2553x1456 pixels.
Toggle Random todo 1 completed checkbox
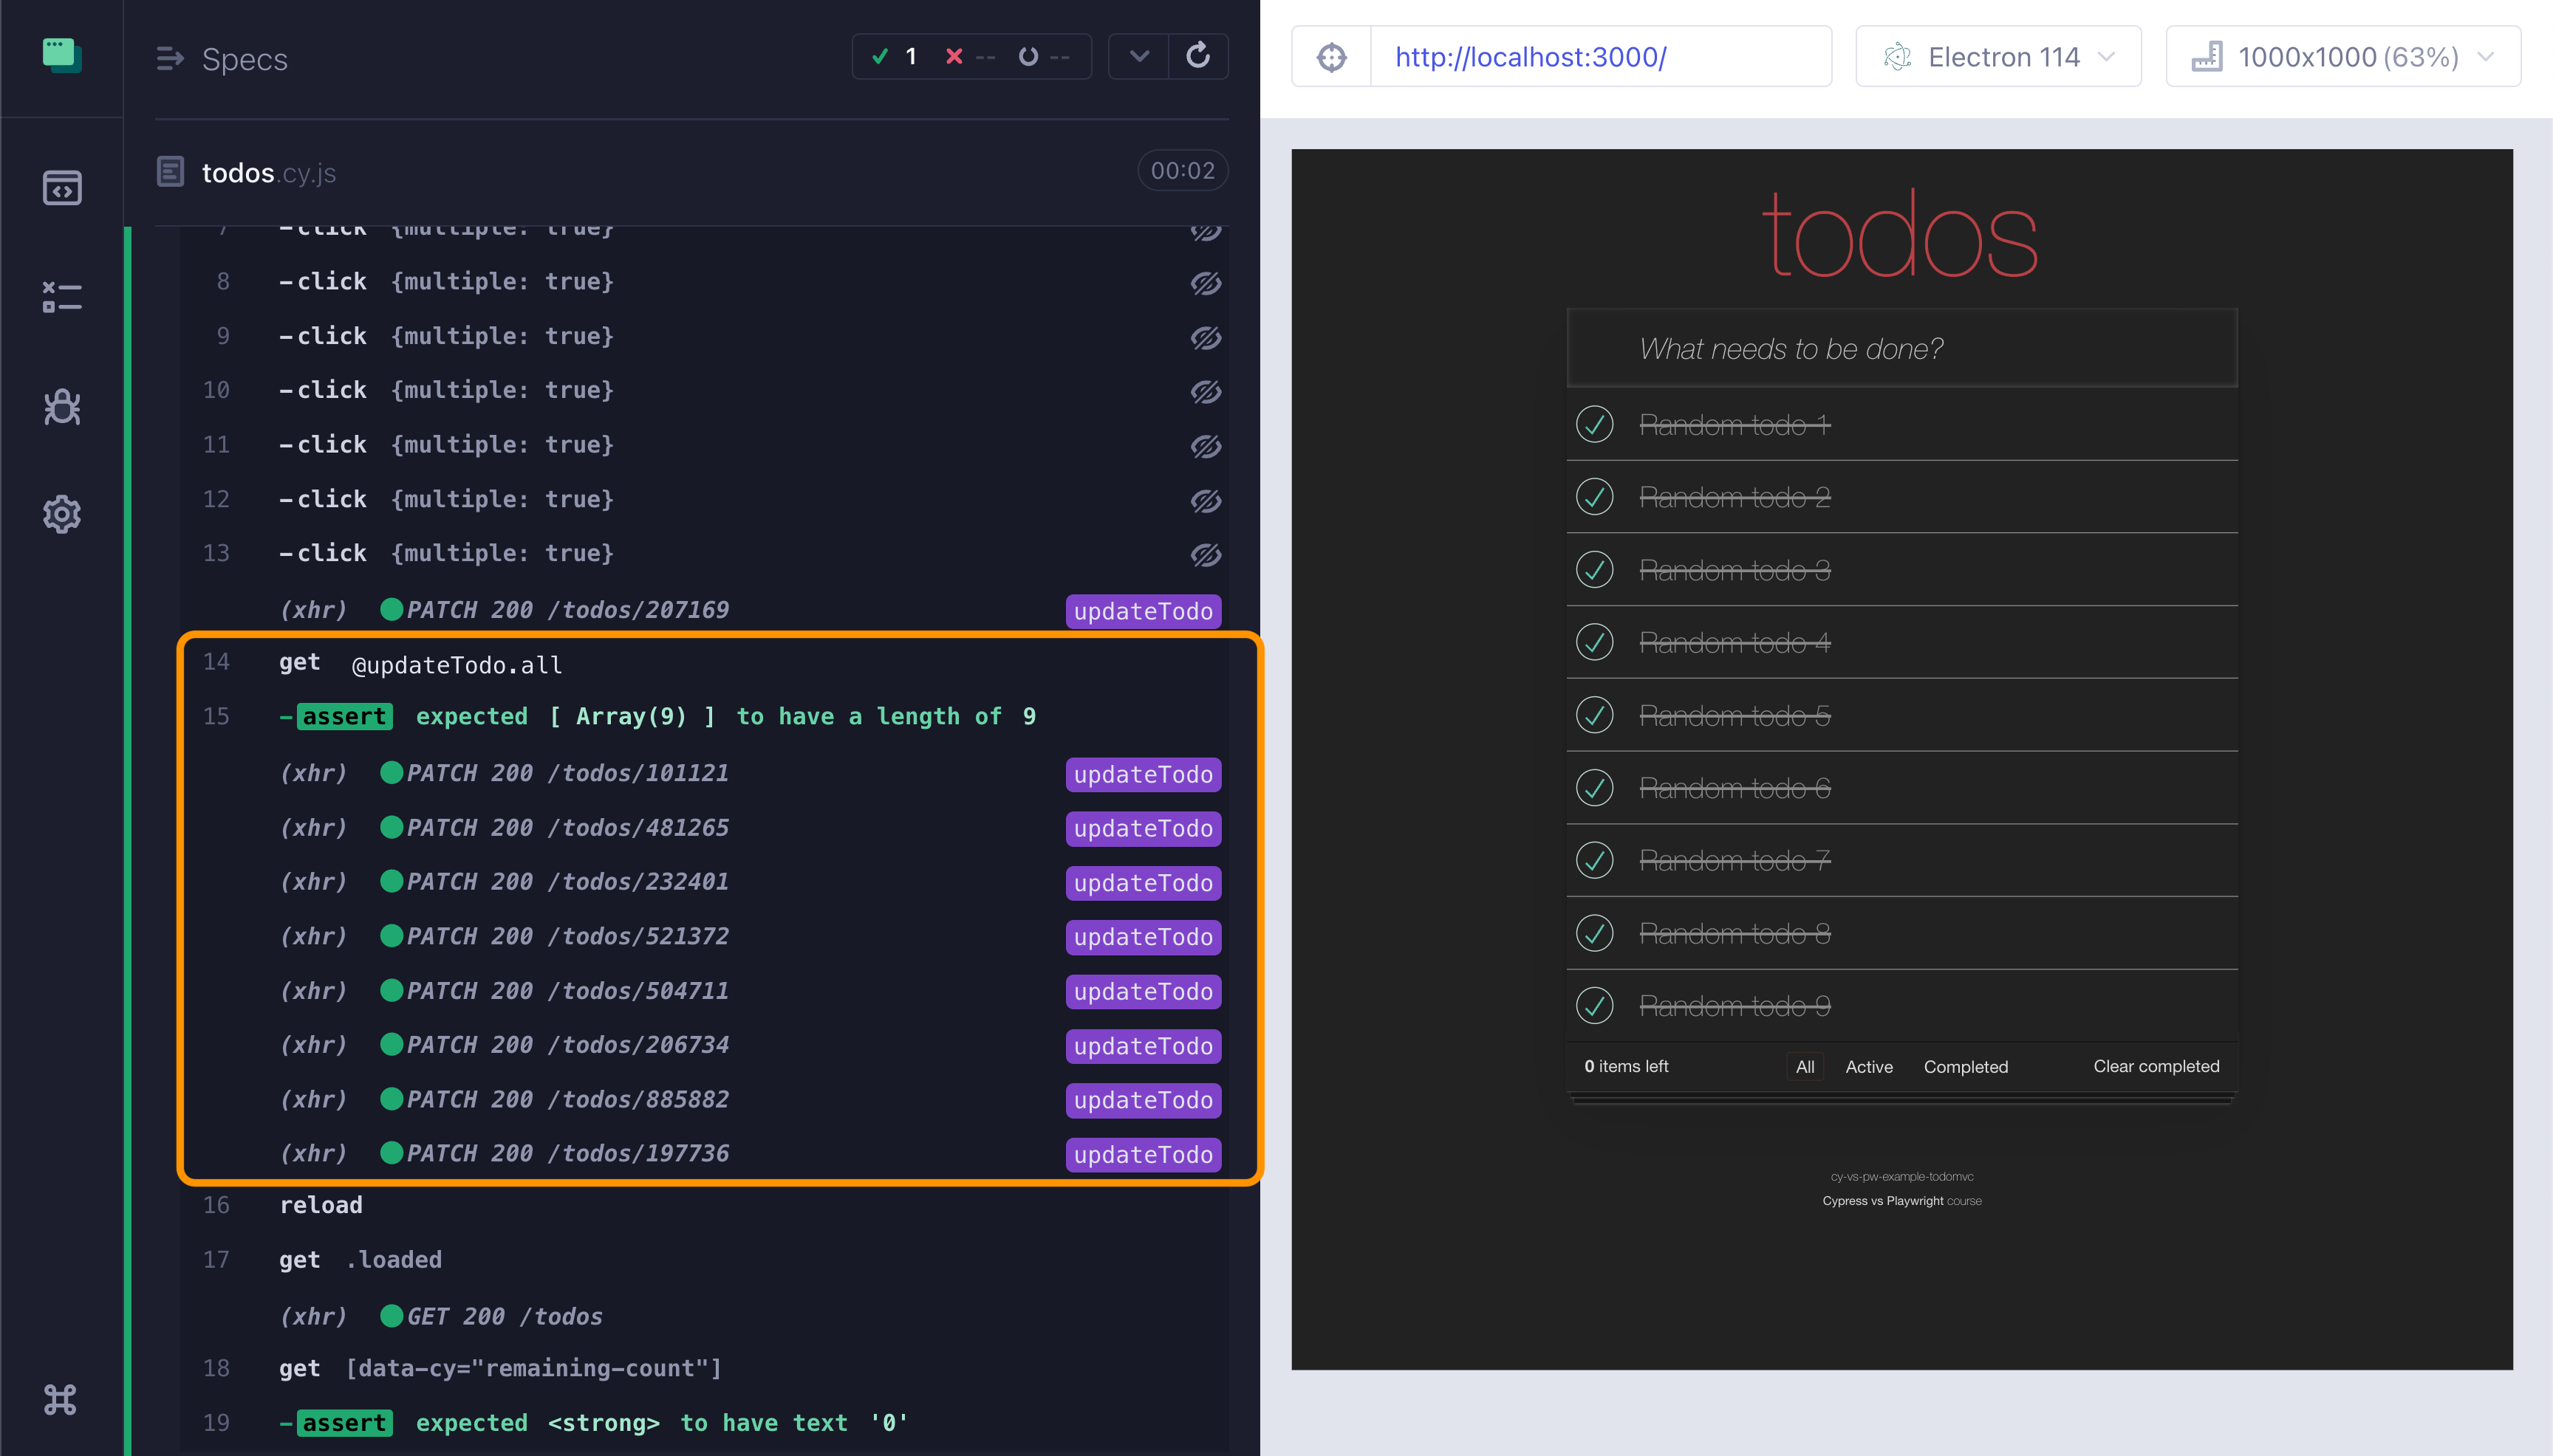coord(1595,424)
